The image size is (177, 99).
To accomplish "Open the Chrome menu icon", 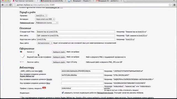I will tap(175, 5).
